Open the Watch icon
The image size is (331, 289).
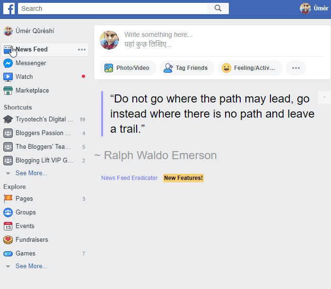(x=8, y=77)
